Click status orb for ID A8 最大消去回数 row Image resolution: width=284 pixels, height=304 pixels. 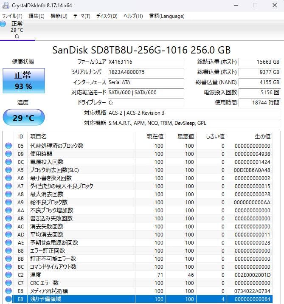click(8, 194)
